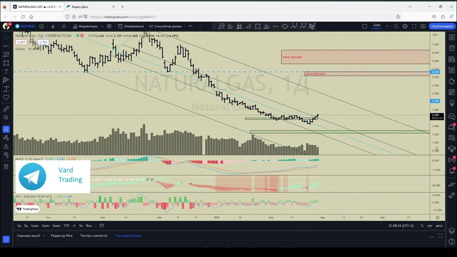Select Все time range
The image size is (457, 257).
tap(89, 226)
